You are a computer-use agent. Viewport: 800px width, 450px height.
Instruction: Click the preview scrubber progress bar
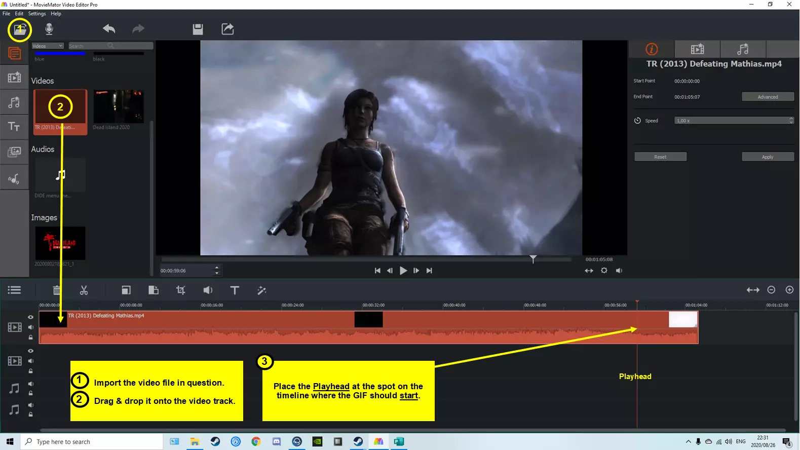[366, 259]
